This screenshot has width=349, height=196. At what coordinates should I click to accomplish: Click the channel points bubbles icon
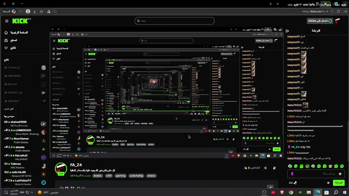pos(295,183)
